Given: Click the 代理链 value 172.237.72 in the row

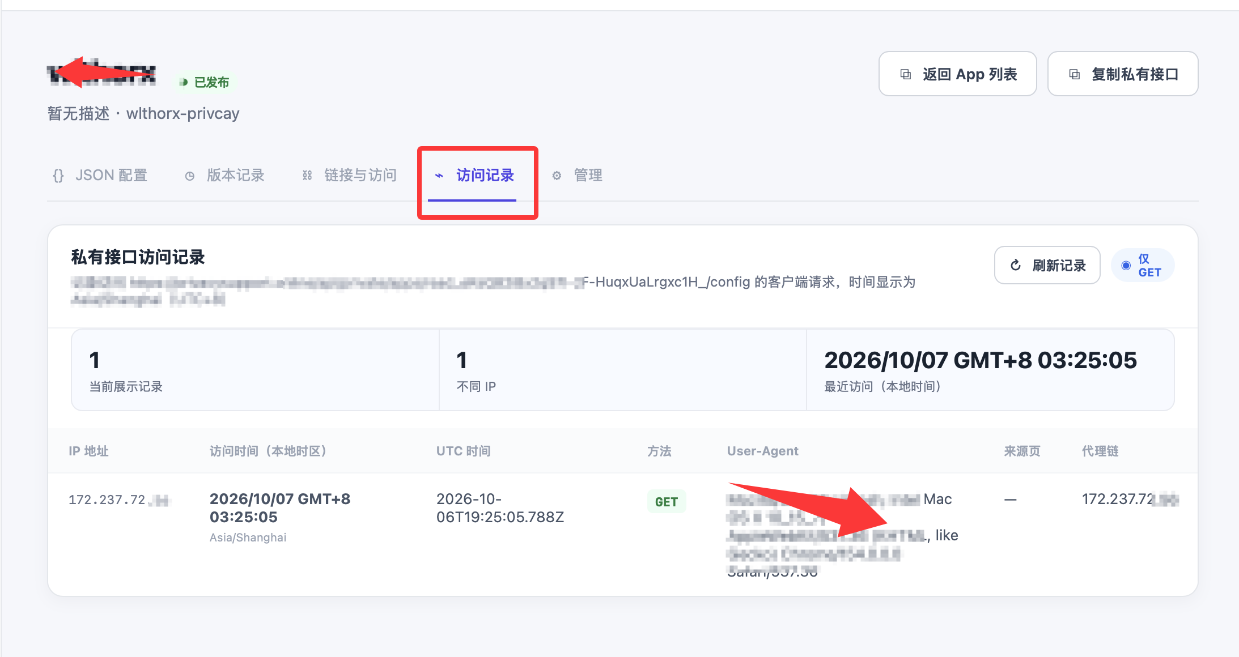Looking at the screenshot, I should click(x=1130, y=499).
